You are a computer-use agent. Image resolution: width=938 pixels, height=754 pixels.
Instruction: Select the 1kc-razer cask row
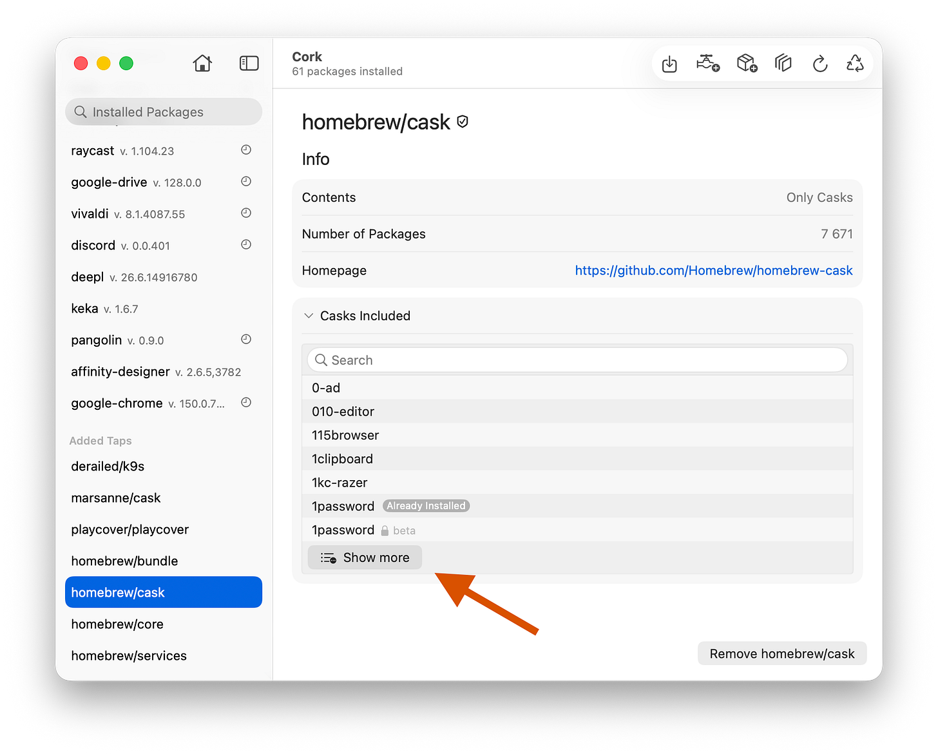(x=577, y=483)
